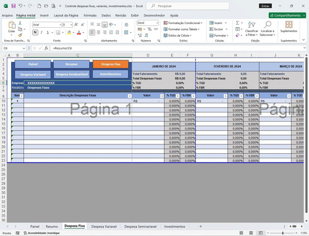
Task: Copy selection using the Copy icon
Action: [x=20, y=29]
